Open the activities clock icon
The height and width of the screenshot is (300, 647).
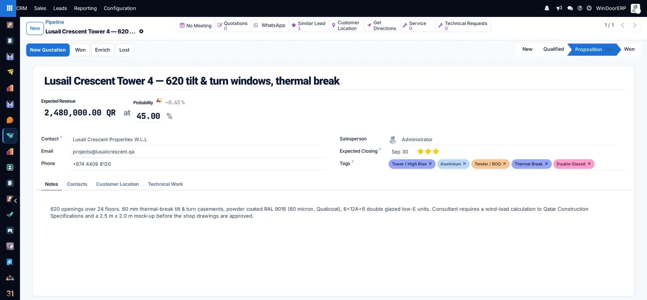point(589,8)
